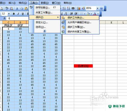Toggle Italic formatting button
Screen dimensions: 127x111
pyautogui.click(x=18, y=14)
